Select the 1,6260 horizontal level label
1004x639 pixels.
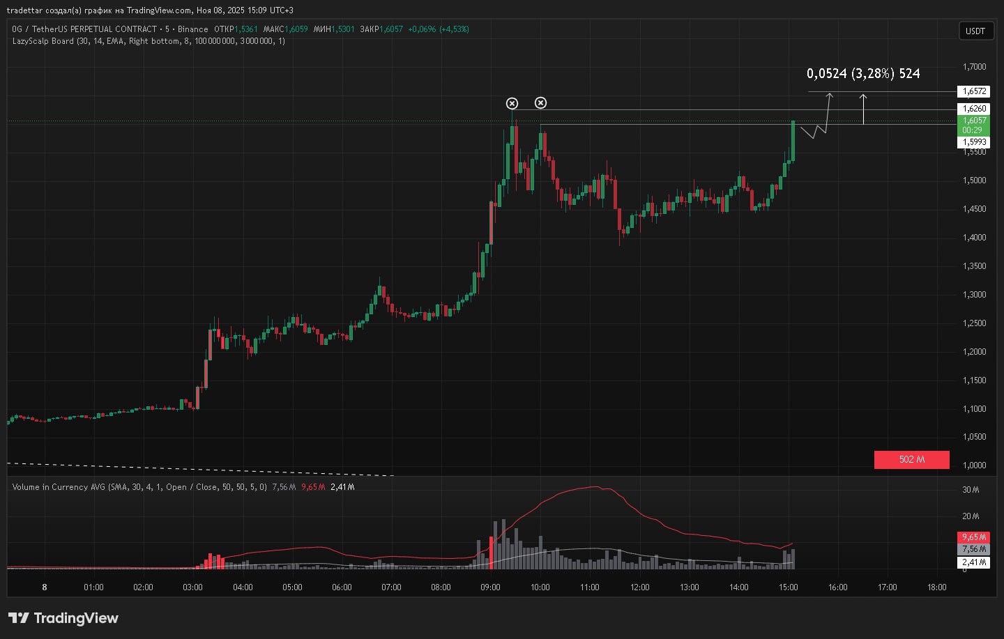[974, 109]
